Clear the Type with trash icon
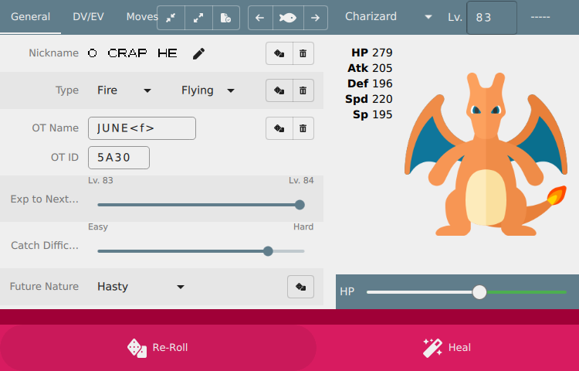Image resolution: width=579 pixels, height=371 pixels. [x=303, y=90]
